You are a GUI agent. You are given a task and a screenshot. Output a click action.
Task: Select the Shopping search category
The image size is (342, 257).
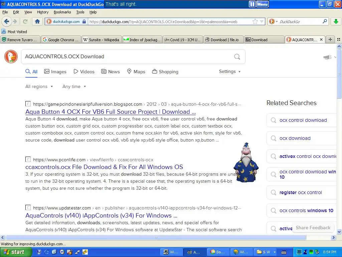click(x=165, y=72)
